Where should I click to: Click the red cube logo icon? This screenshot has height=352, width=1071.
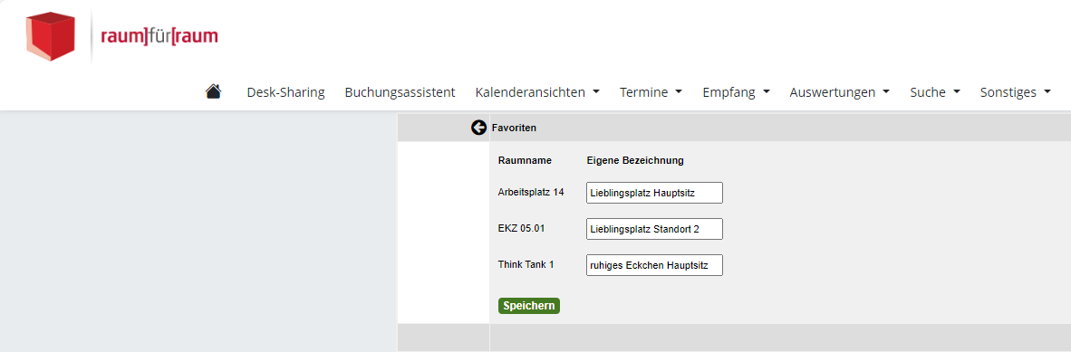50,36
